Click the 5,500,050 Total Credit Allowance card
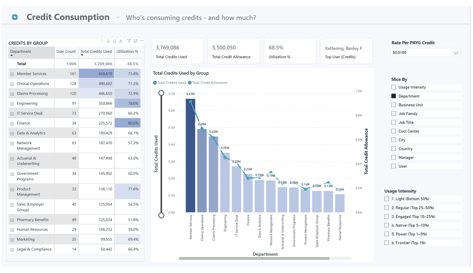This screenshot has width=473, height=273. click(x=234, y=51)
